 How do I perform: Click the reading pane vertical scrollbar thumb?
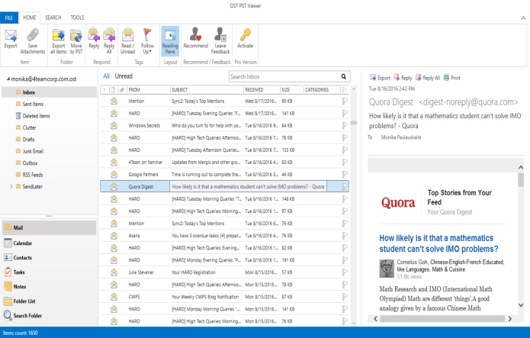[521, 179]
